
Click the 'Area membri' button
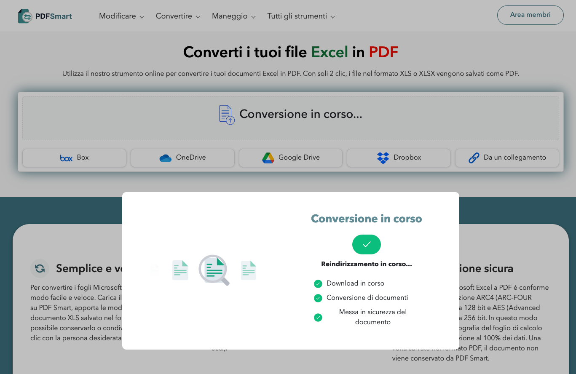tap(530, 15)
